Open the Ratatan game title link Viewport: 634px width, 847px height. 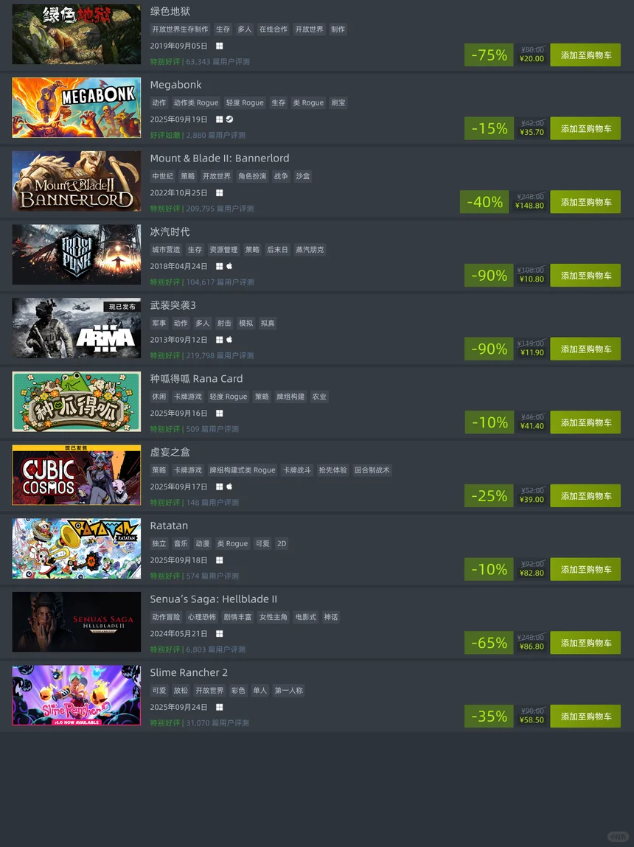(169, 526)
